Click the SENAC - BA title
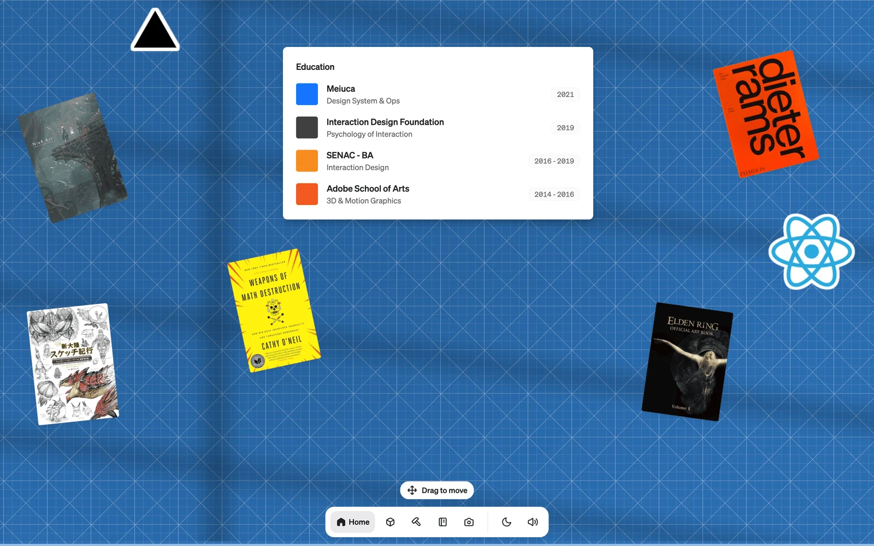874x546 pixels. coord(350,155)
